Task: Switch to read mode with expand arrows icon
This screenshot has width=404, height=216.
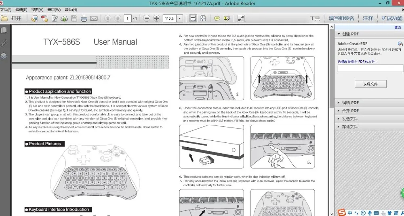Action: (241, 19)
